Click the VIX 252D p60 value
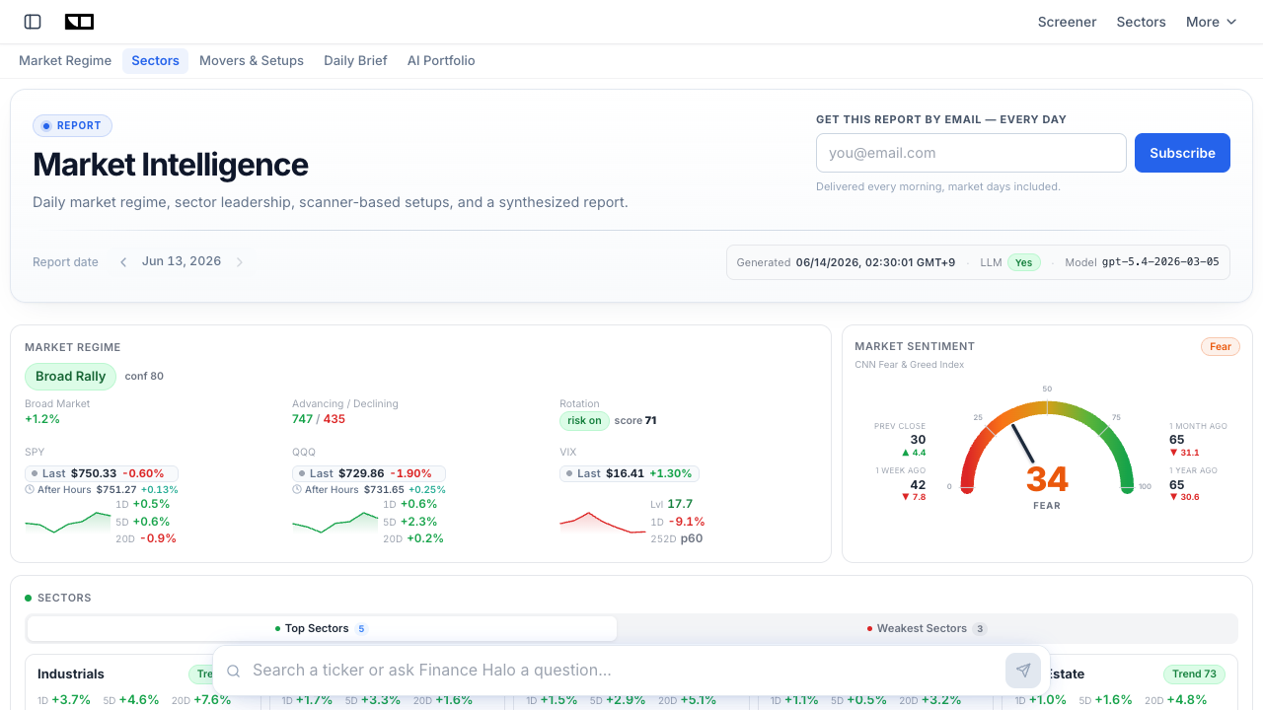Viewport: 1263px width, 710px height. [x=692, y=538]
